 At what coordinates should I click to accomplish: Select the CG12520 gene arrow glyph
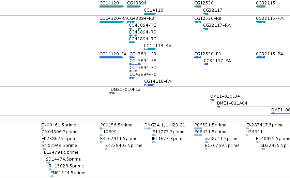(198, 6)
